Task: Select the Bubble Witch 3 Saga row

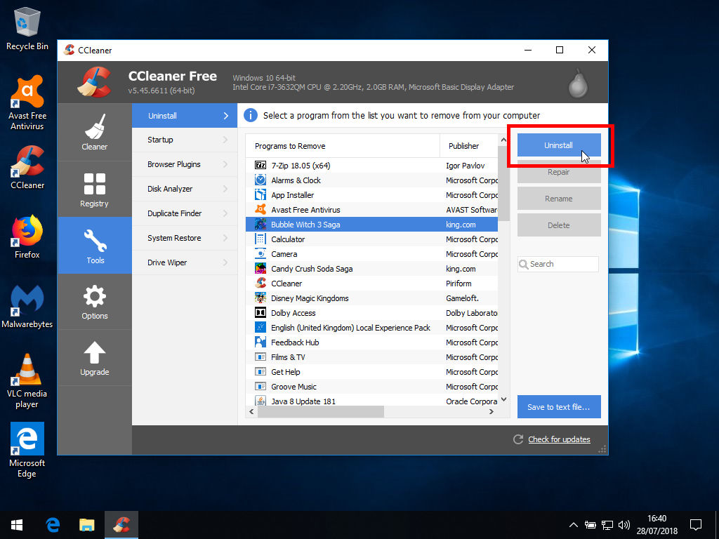Action: click(372, 224)
